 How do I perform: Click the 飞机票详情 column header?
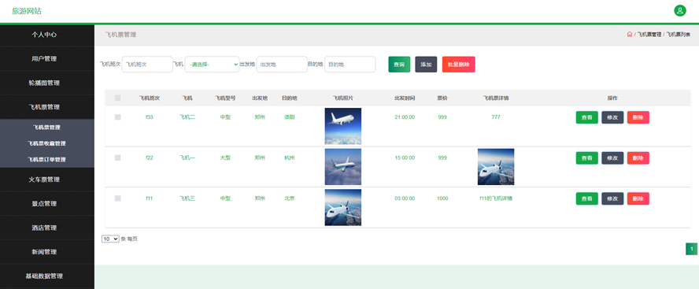coord(496,98)
